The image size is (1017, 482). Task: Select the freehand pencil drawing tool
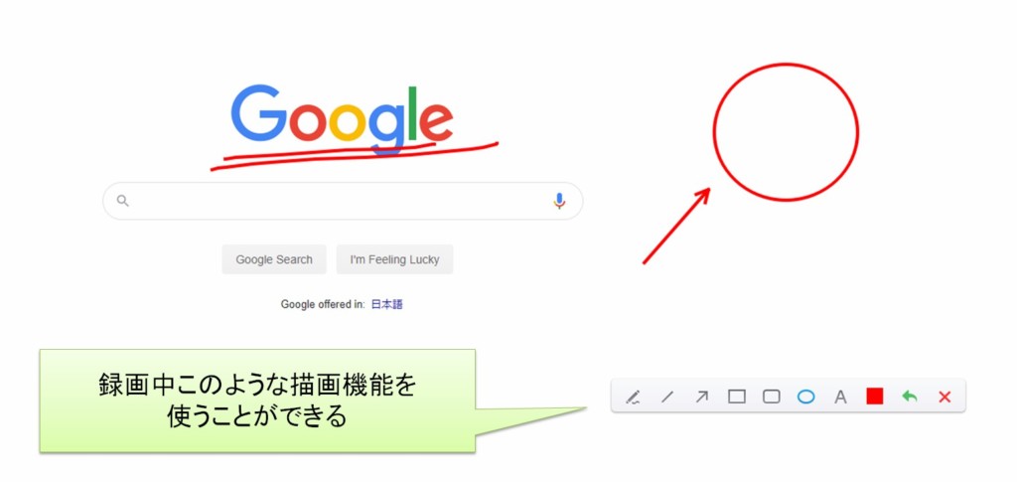point(633,397)
